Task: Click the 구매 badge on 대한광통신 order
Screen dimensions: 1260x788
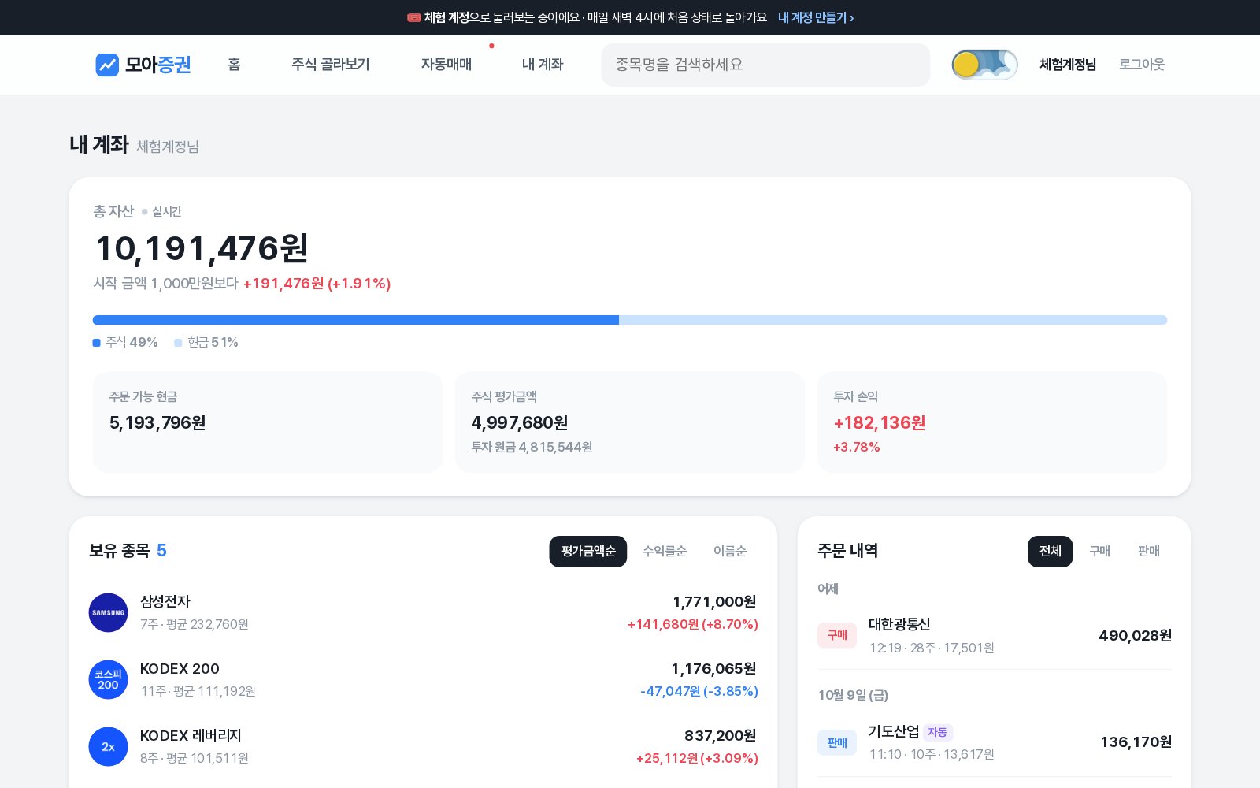Action: pyautogui.click(x=837, y=635)
